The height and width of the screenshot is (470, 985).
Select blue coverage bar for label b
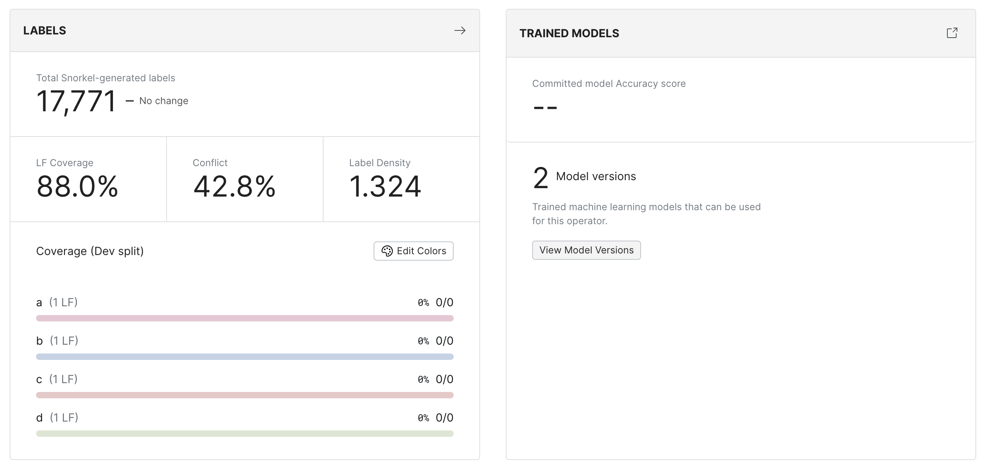click(x=245, y=357)
